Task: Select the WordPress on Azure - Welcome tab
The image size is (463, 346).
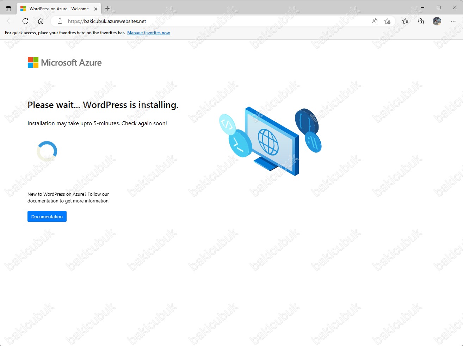Action: coord(59,9)
